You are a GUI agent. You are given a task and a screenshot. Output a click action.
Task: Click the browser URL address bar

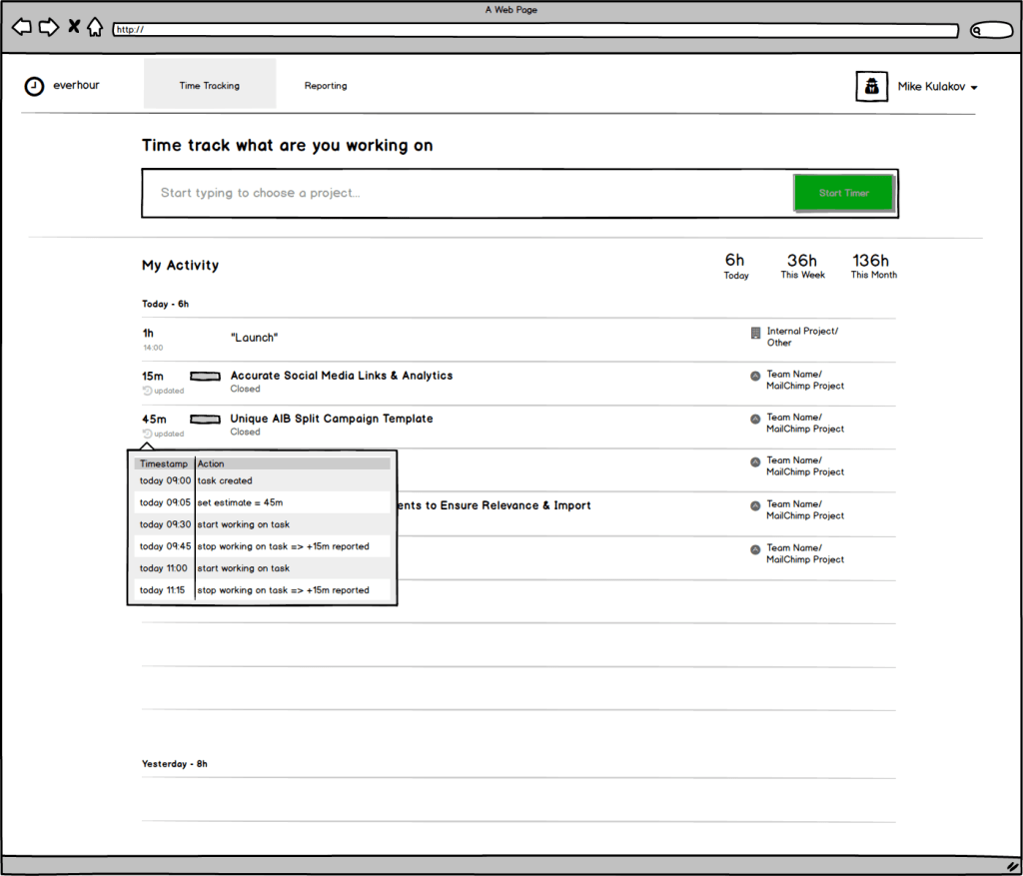[534, 30]
